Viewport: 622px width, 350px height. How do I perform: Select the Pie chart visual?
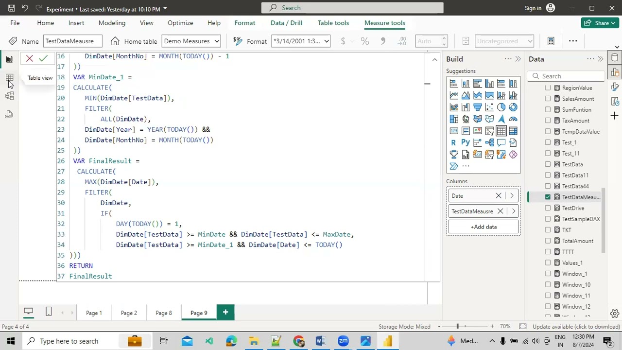tap(501, 107)
